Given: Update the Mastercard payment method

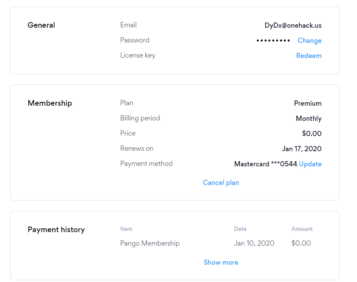Looking at the screenshot, I should (310, 164).
